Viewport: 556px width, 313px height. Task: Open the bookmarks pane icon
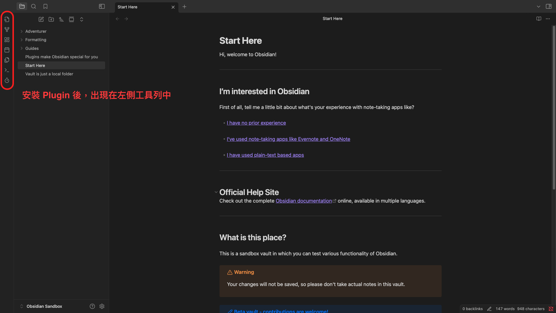pyautogui.click(x=45, y=6)
